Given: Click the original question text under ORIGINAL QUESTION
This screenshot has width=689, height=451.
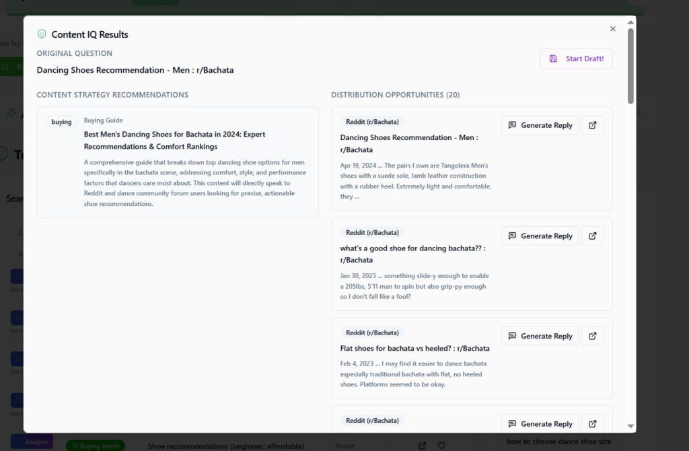Looking at the screenshot, I should tap(135, 70).
